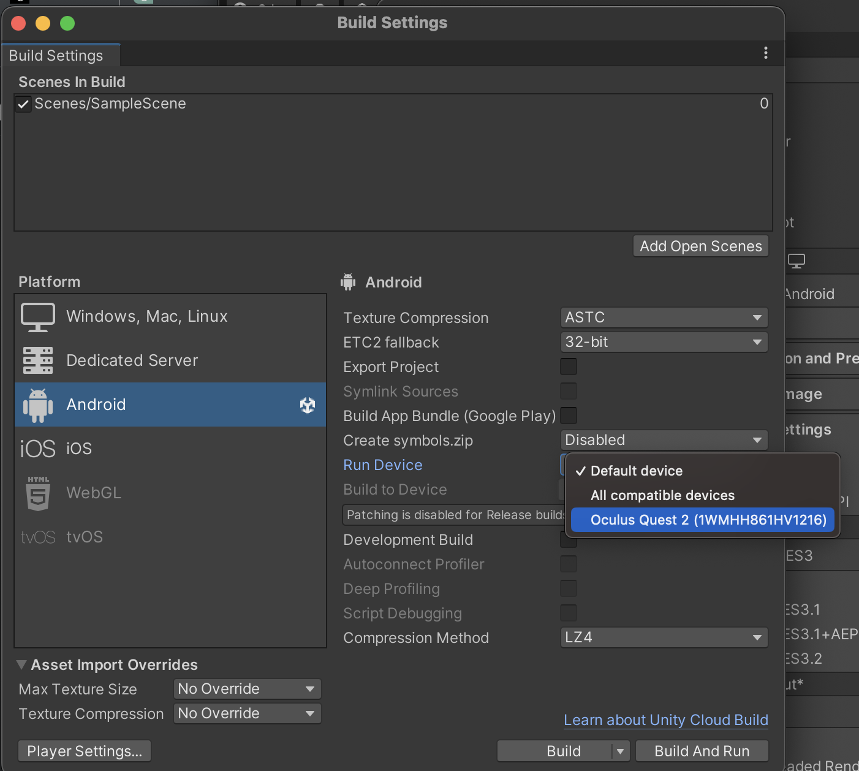Click the Patching is disabled for Release builds message
The height and width of the screenshot is (771, 859).
[455, 515]
